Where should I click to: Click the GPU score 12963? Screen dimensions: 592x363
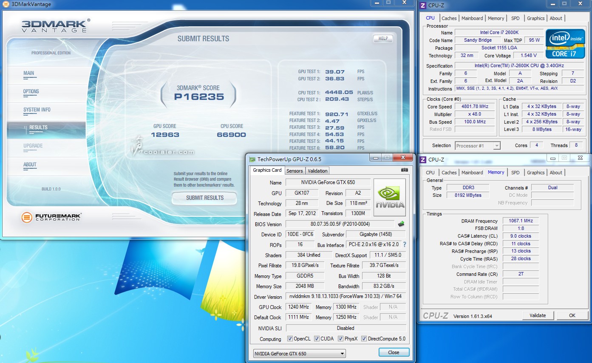point(165,135)
